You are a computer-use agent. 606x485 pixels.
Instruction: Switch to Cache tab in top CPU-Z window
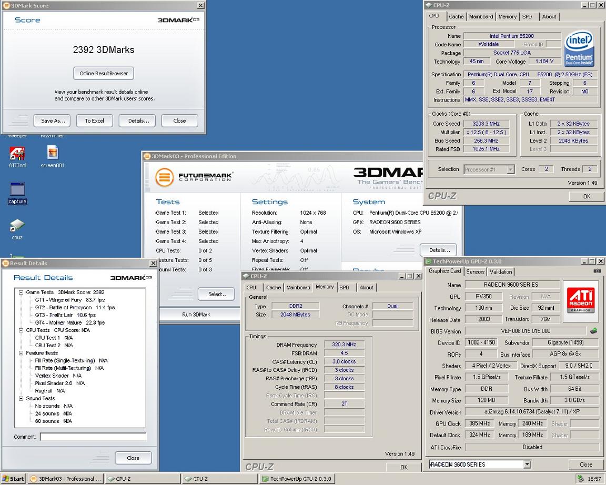coord(456,17)
